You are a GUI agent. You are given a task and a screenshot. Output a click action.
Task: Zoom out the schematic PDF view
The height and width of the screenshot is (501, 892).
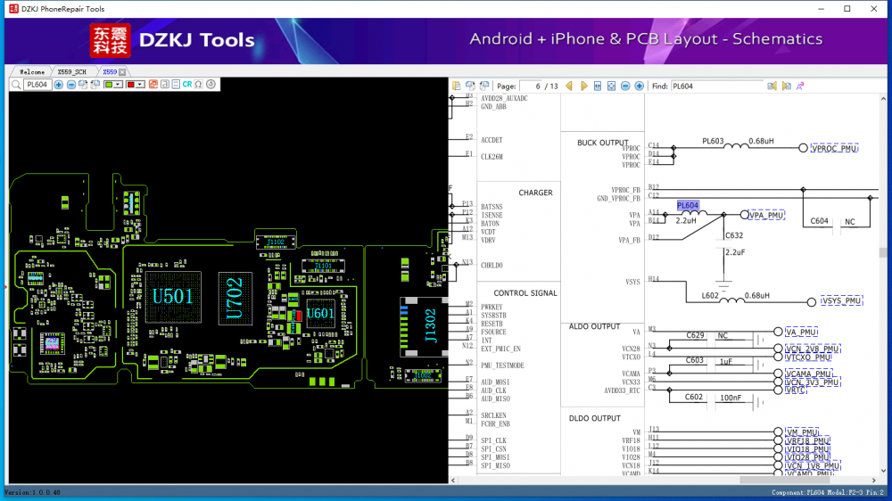click(625, 86)
